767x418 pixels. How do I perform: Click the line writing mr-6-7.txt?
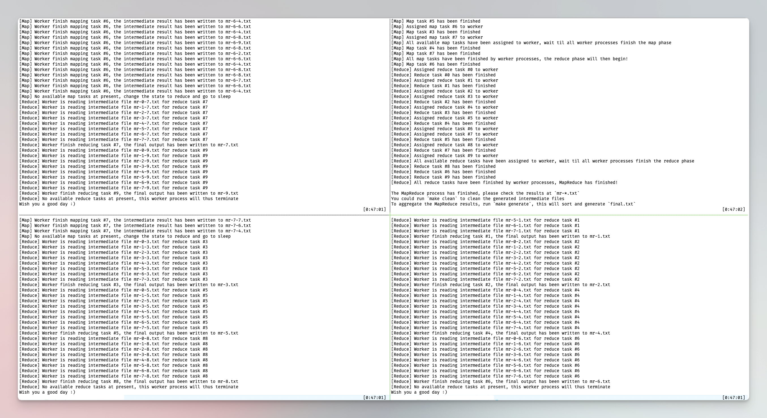point(135,80)
